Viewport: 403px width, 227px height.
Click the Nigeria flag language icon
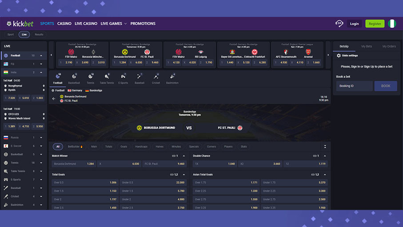click(392, 24)
